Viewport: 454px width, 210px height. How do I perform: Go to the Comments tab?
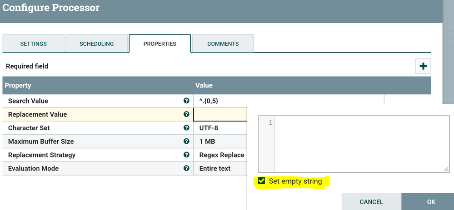click(x=223, y=44)
